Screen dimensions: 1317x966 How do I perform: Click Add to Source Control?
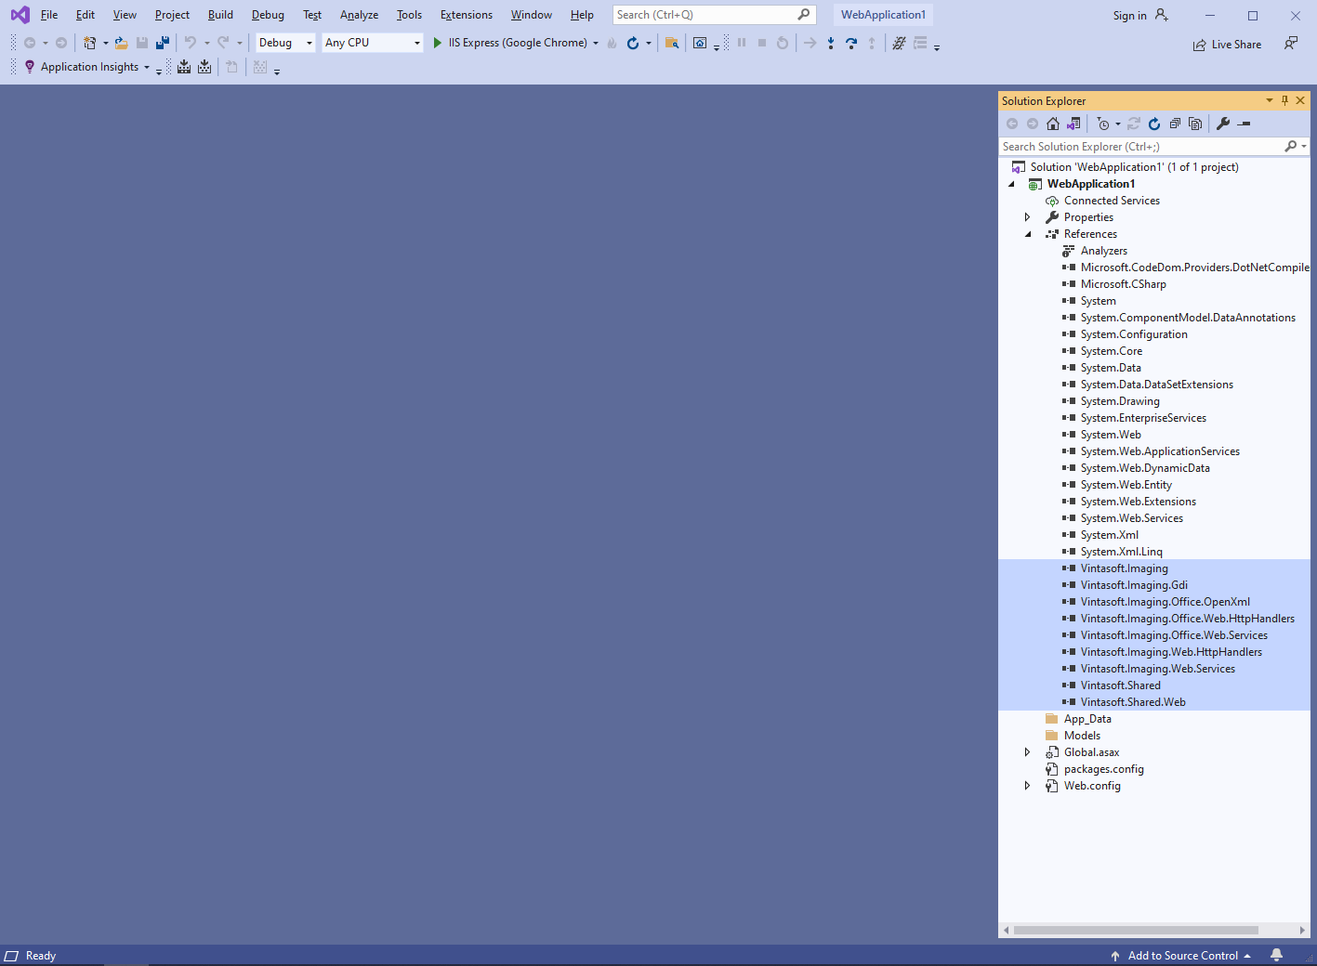click(1182, 955)
